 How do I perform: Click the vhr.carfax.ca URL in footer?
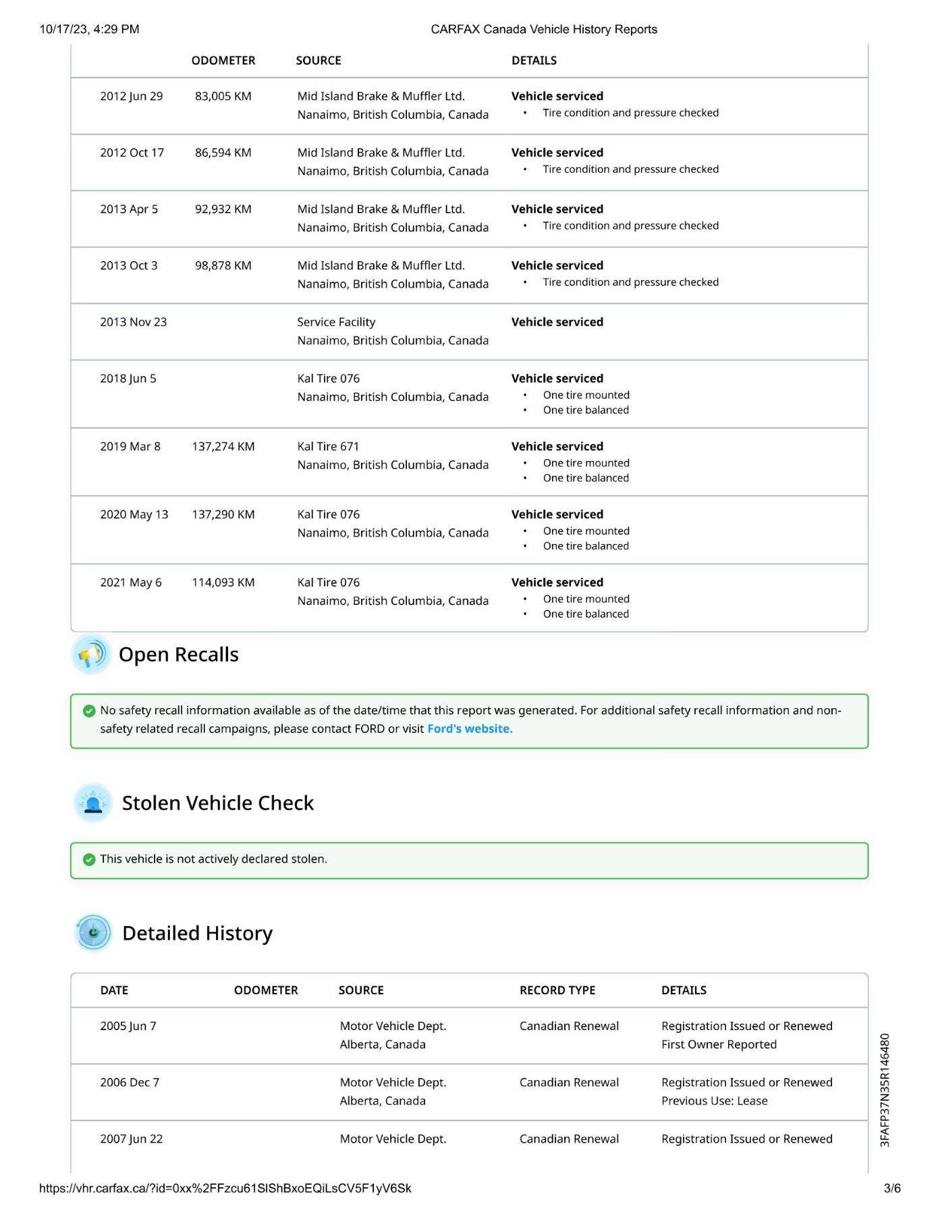(x=225, y=1189)
